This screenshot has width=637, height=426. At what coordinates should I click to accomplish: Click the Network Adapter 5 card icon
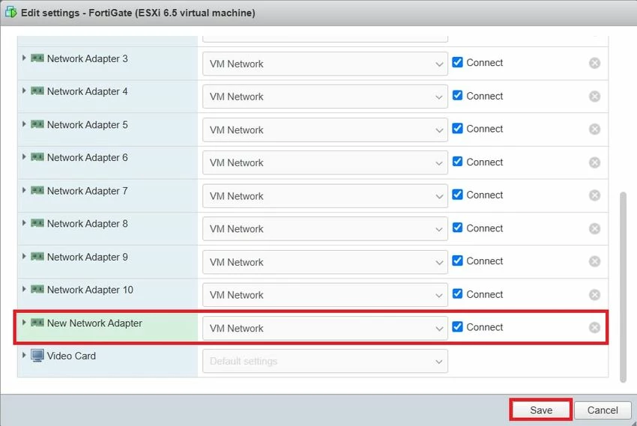37,124
